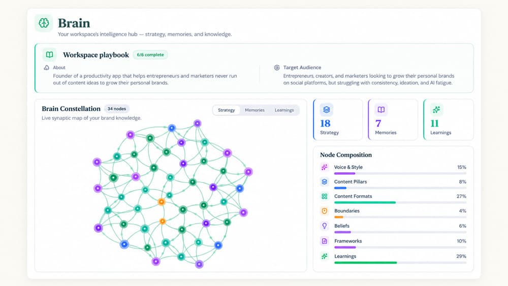Image resolution: width=508 pixels, height=286 pixels.
Task: Click the Beliefs lightbulb icon
Action: click(324, 226)
